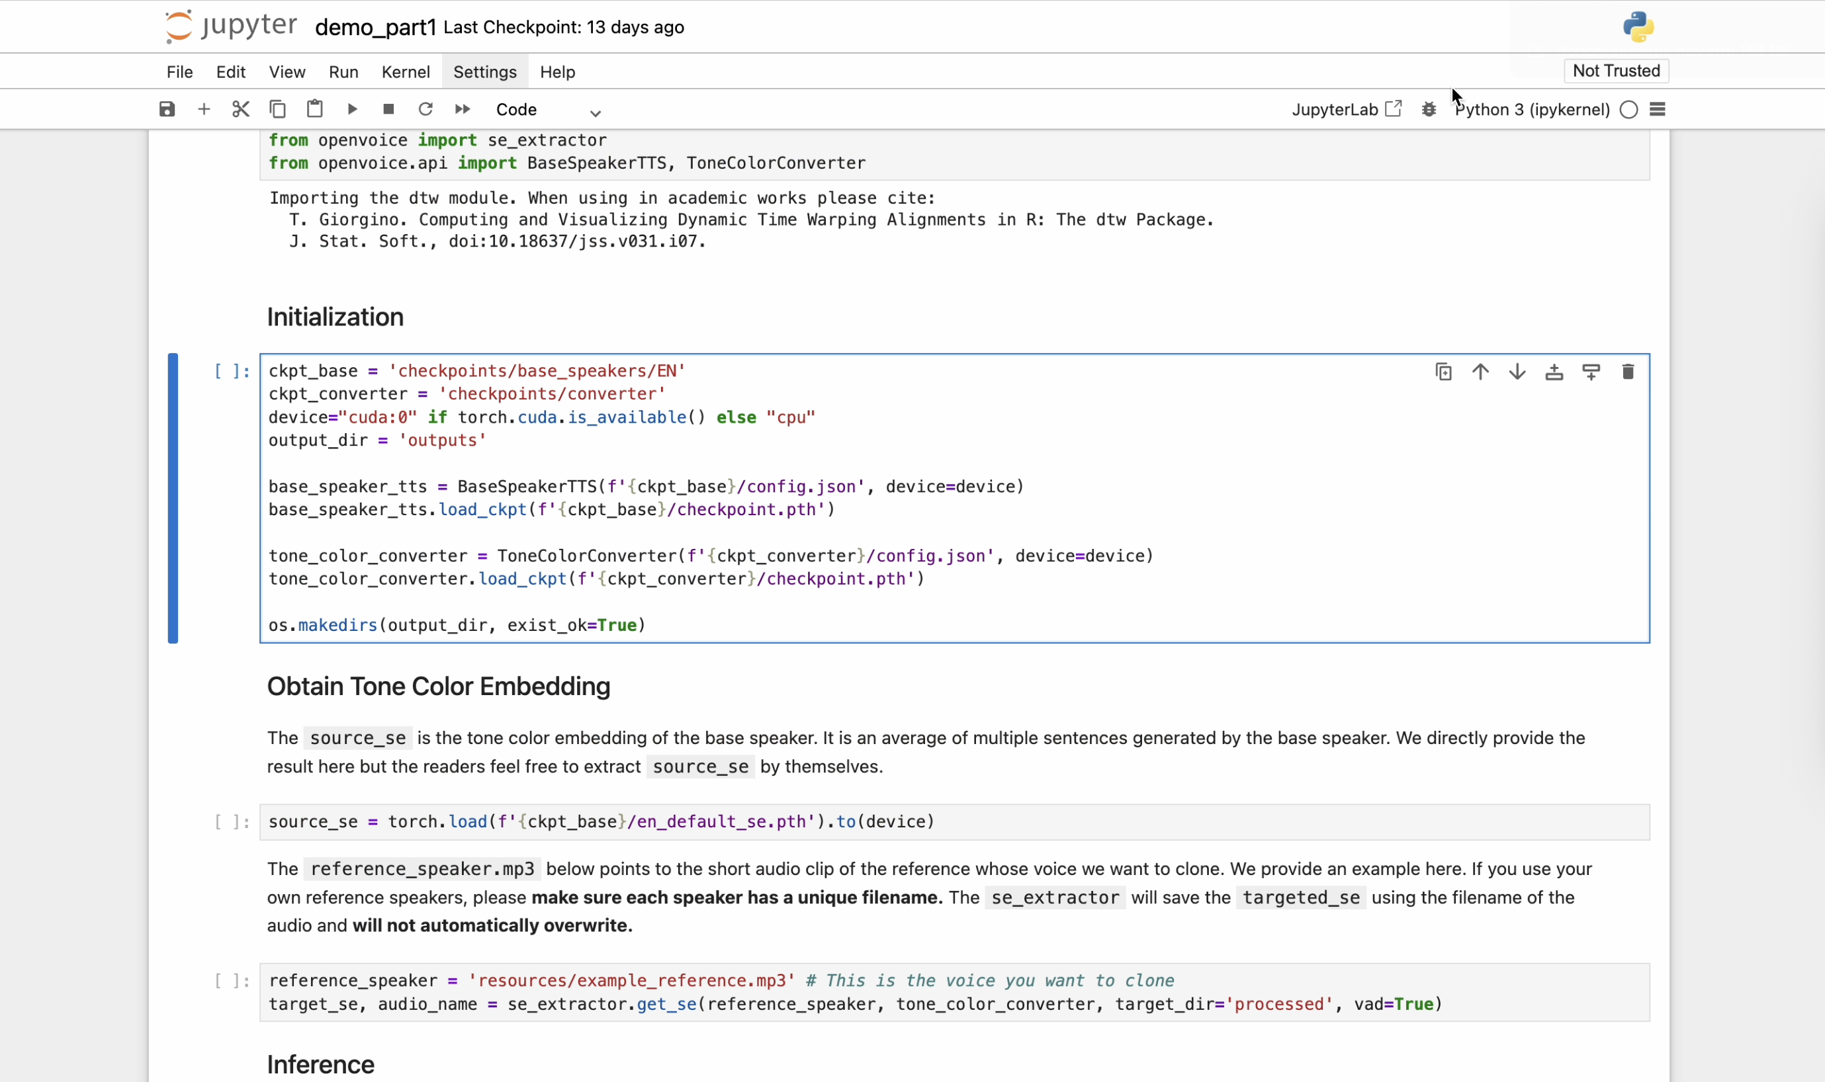Cut the selected cell with scissors icon
This screenshot has width=1825, height=1082.
pos(241,109)
